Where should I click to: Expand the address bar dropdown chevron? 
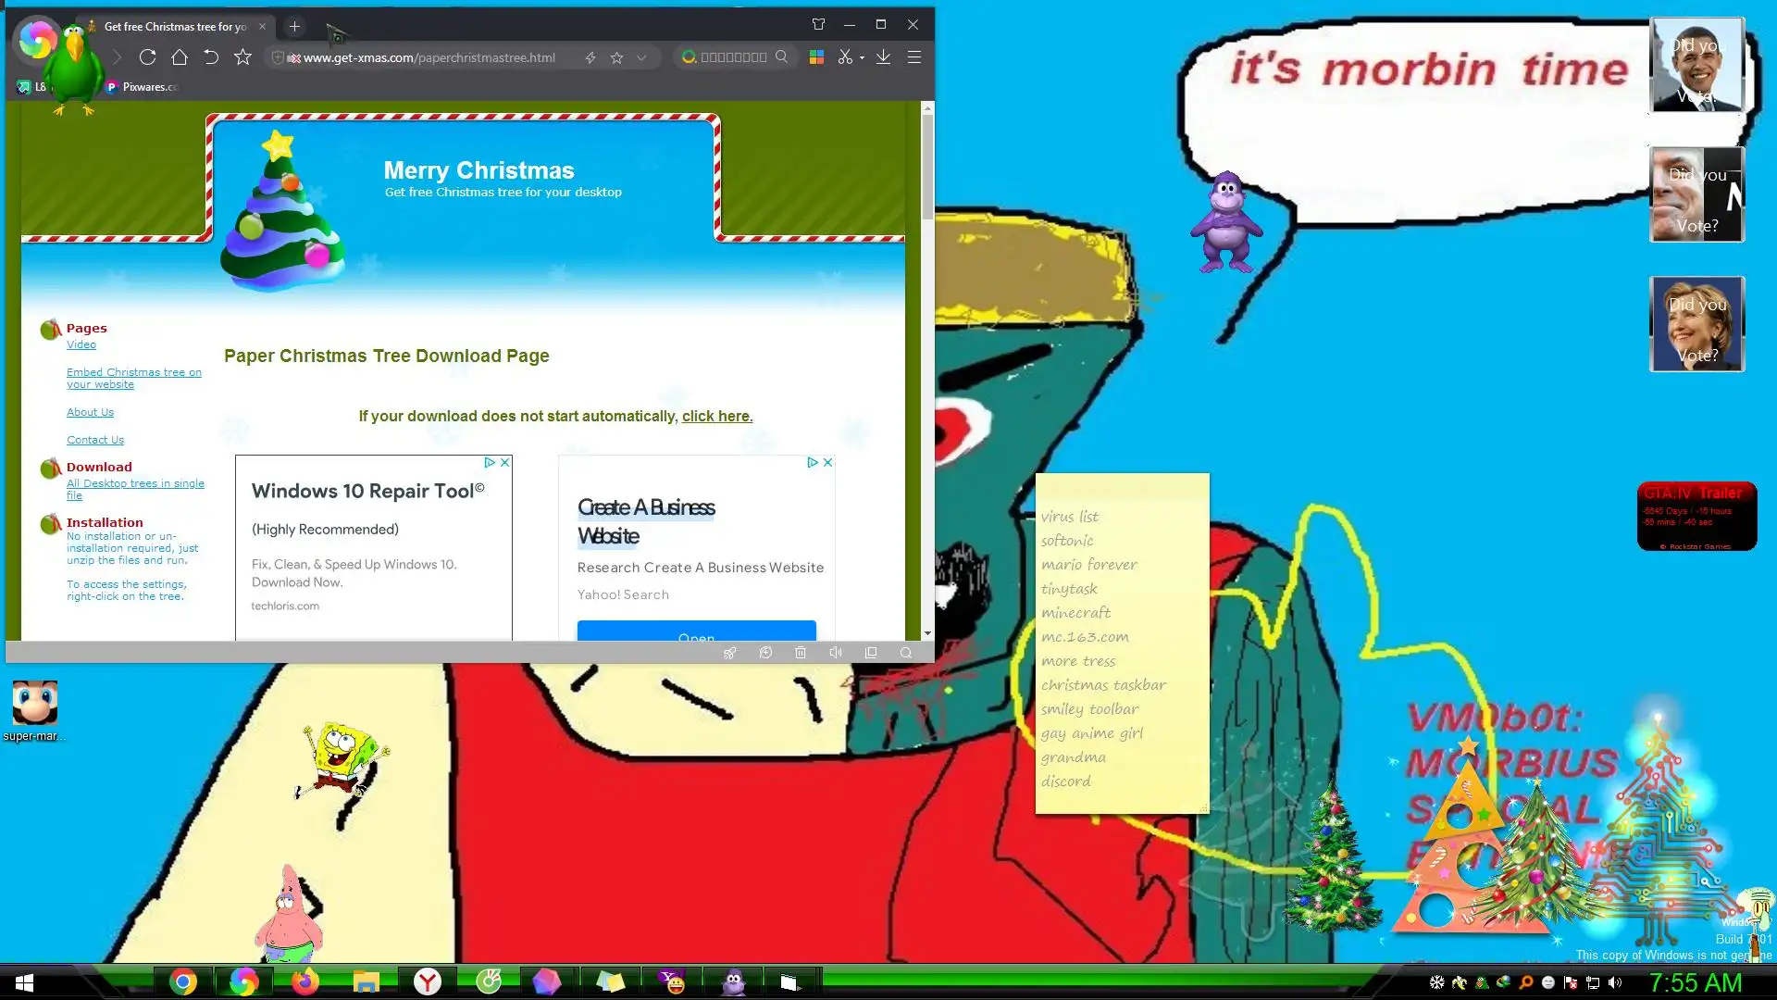tap(641, 57)
